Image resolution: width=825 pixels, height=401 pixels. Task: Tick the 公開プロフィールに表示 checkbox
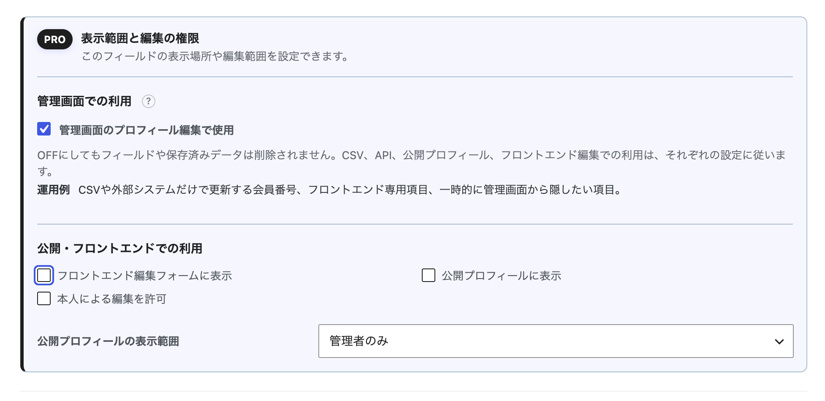point(429,275)
